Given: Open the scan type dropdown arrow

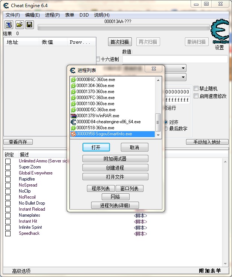Looking at the screenshot, I should 183,68.
